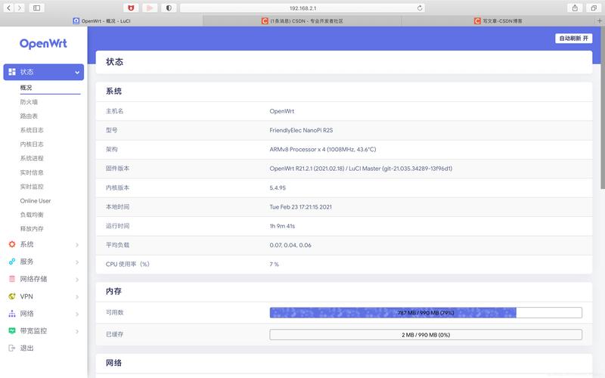The height and width of the screenshot is (378, 605).
Task: Select the 状态 dashboard icon in sidebar
Action: point(12,72)
